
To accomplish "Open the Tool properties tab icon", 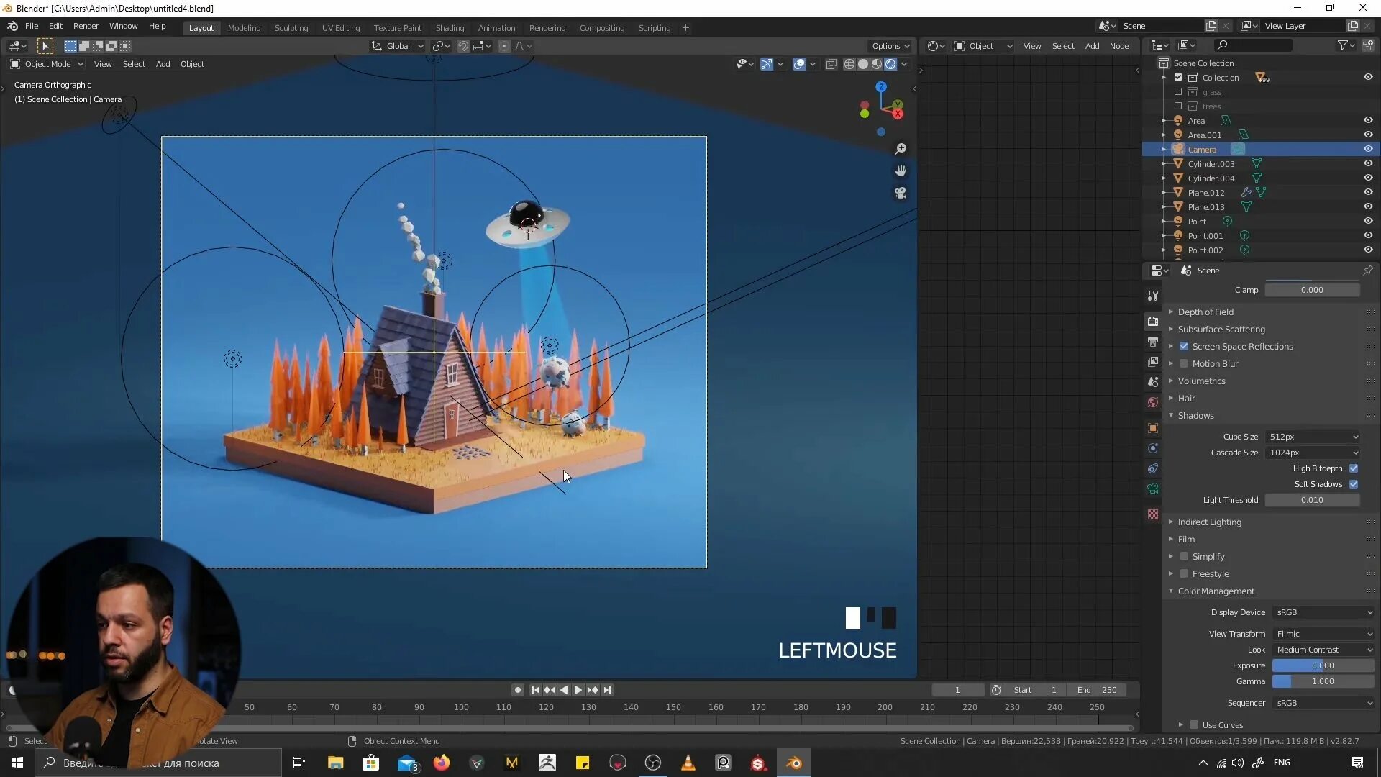I will point(1153,296).
